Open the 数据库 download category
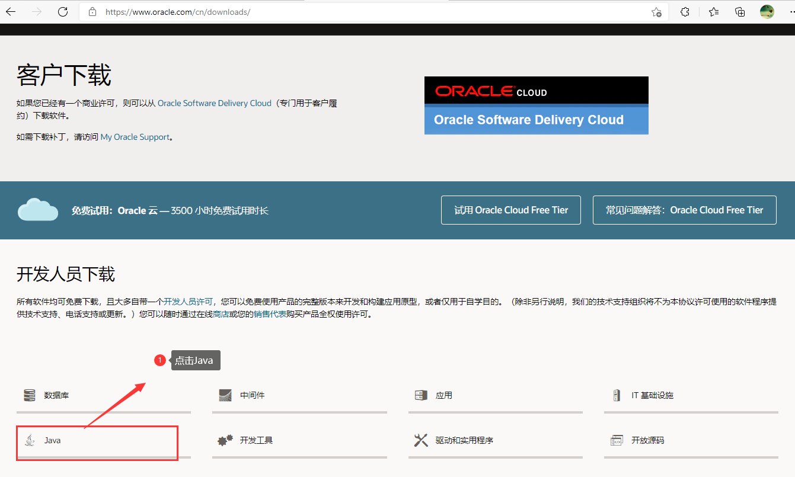The width and height of the screenshot is (795, 477). (104, 396)
